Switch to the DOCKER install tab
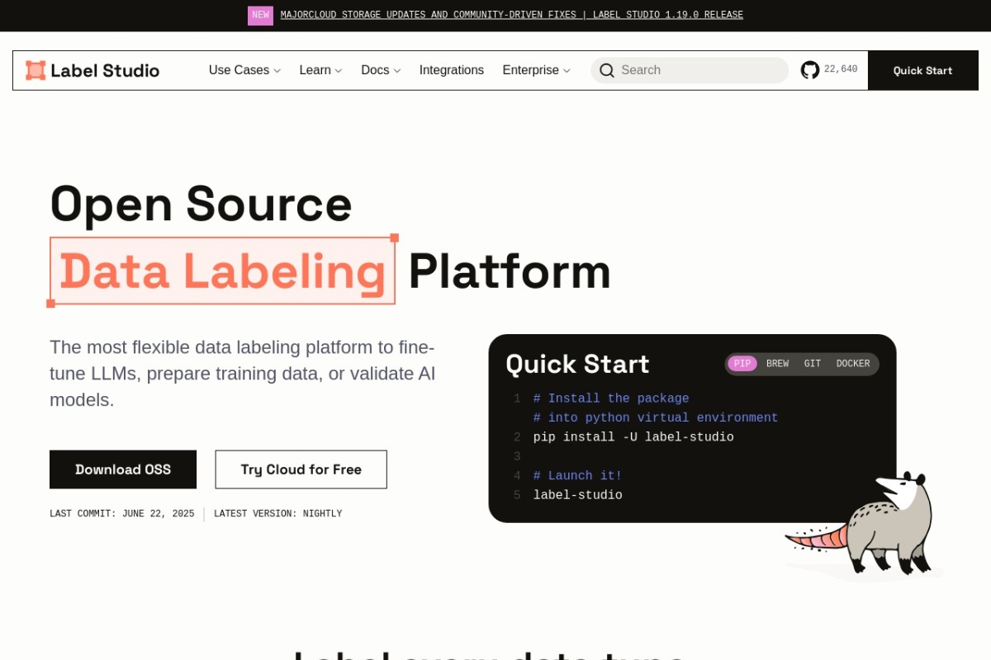This screenshot has height=660, width=991. [852, 364]
